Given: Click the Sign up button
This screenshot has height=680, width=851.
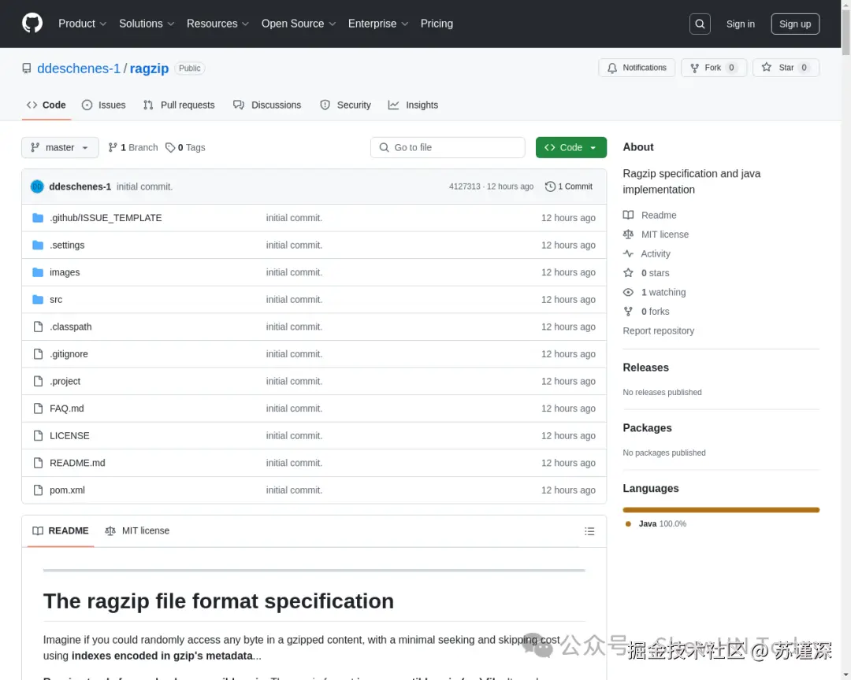Looking at the screenshot, I should [795, 24].
